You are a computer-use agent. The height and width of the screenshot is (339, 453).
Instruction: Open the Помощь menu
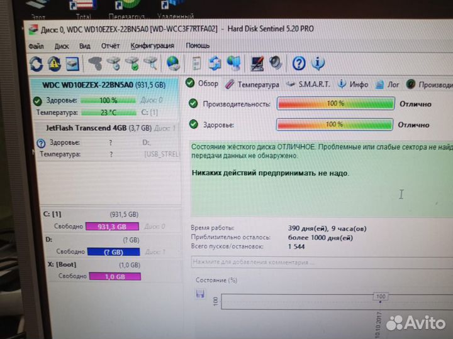pos(198,46)
